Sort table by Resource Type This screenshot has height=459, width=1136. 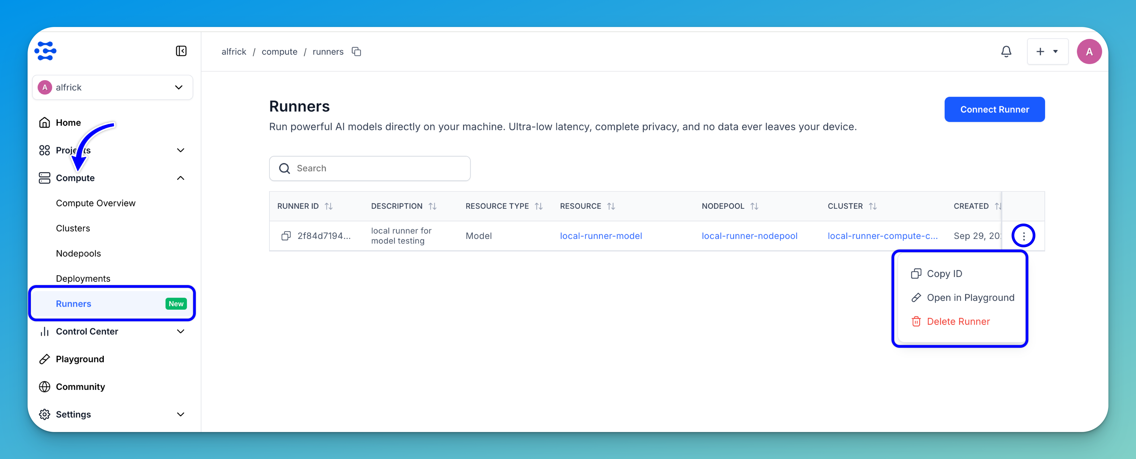click(539, 206)
